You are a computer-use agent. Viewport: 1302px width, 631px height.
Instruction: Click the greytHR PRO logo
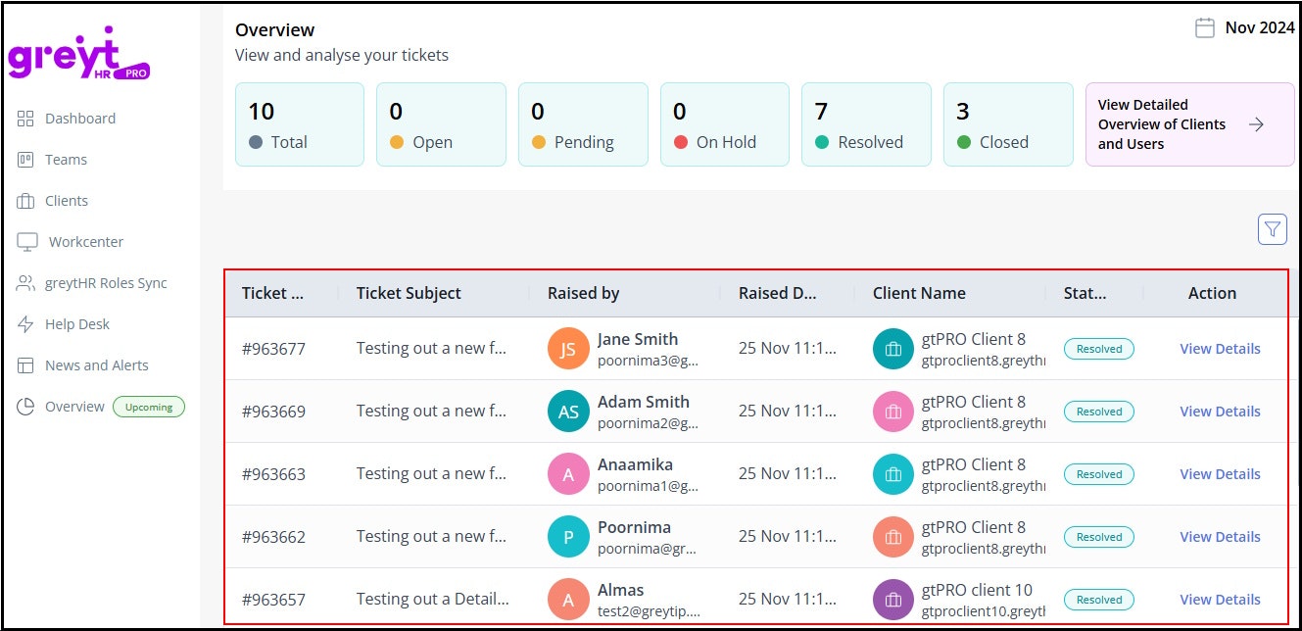(x=79, y=53)
